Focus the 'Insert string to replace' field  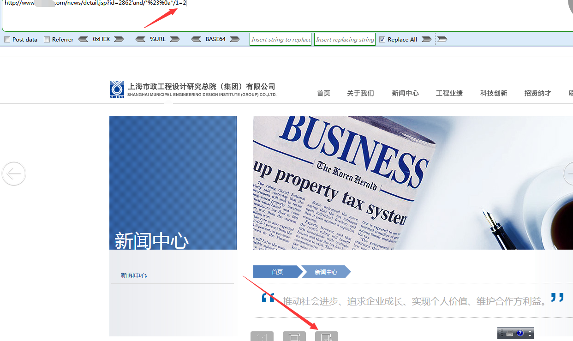(281, 39)
